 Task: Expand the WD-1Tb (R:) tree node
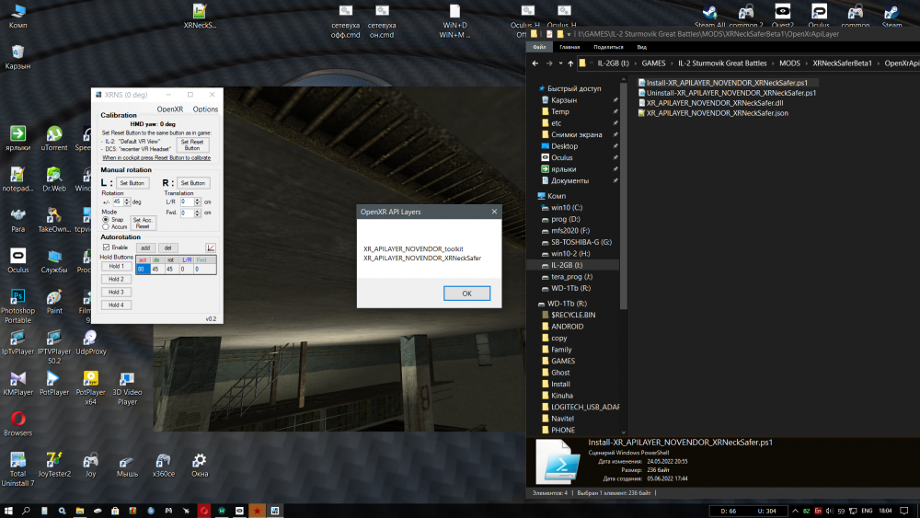pos(537,303)
